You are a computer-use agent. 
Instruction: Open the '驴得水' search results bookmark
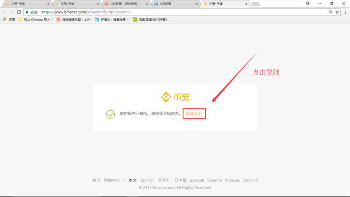point(112,19)
